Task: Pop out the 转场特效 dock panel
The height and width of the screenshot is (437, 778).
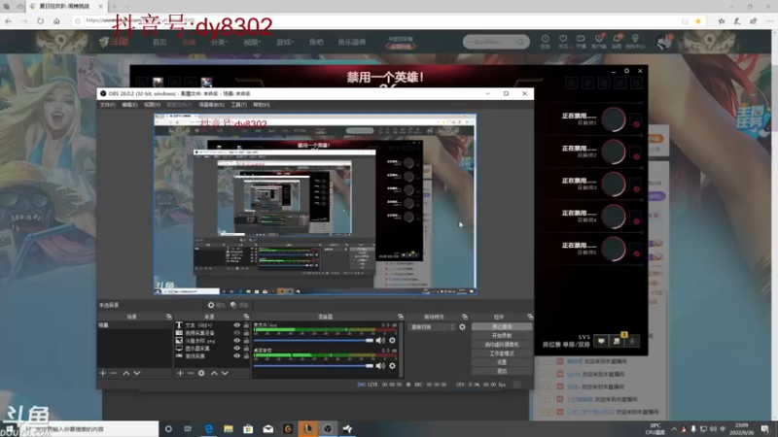Action: pos(465,317)
